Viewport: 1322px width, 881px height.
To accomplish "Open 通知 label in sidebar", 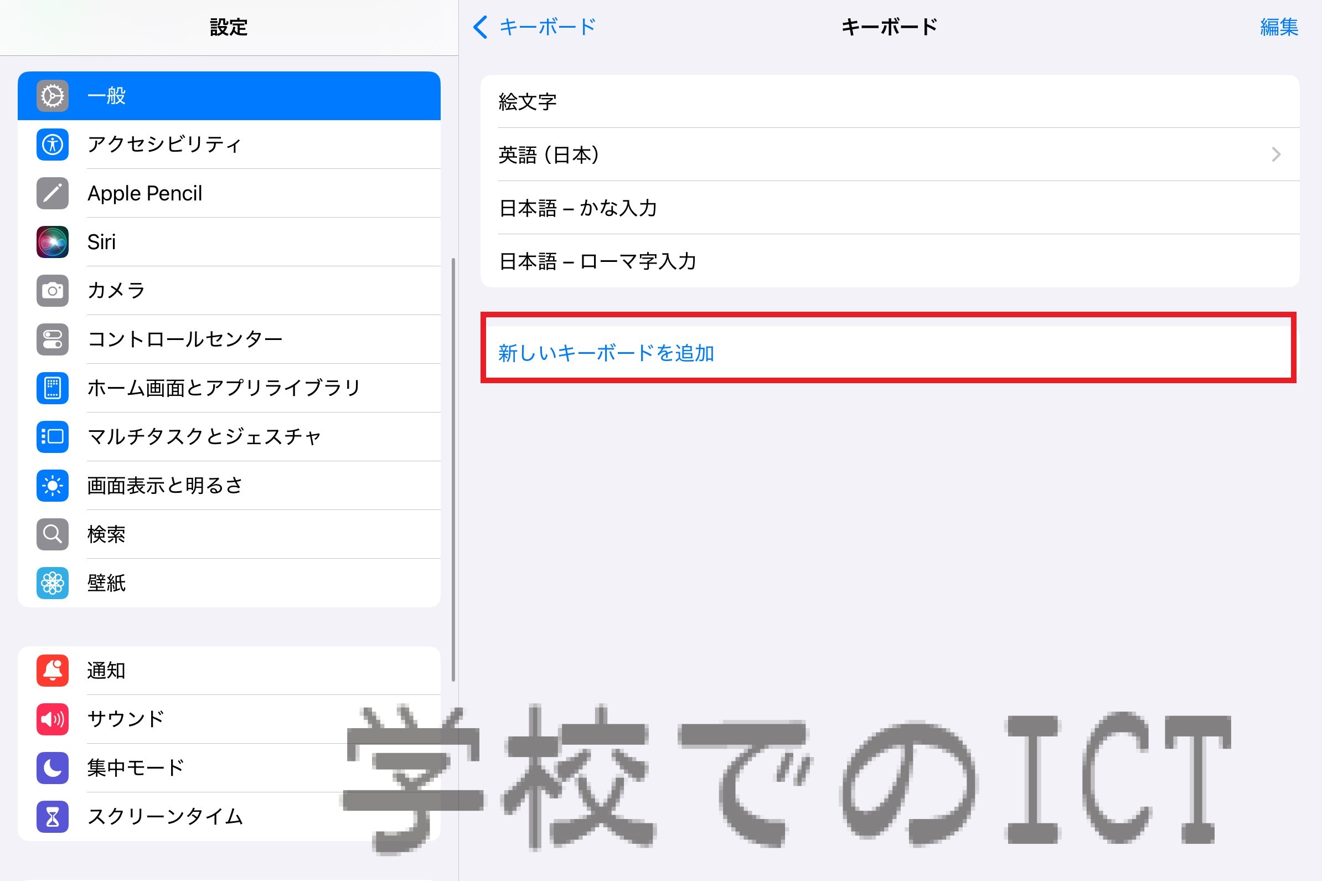I will click(x=106, y=670).
